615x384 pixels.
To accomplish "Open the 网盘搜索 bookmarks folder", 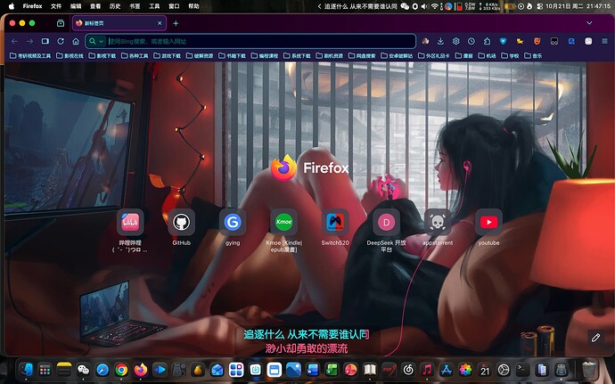I will (x=362, y=56).
